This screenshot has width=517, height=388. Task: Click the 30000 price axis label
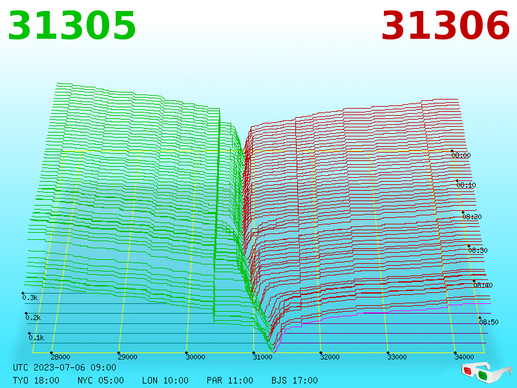195,357
